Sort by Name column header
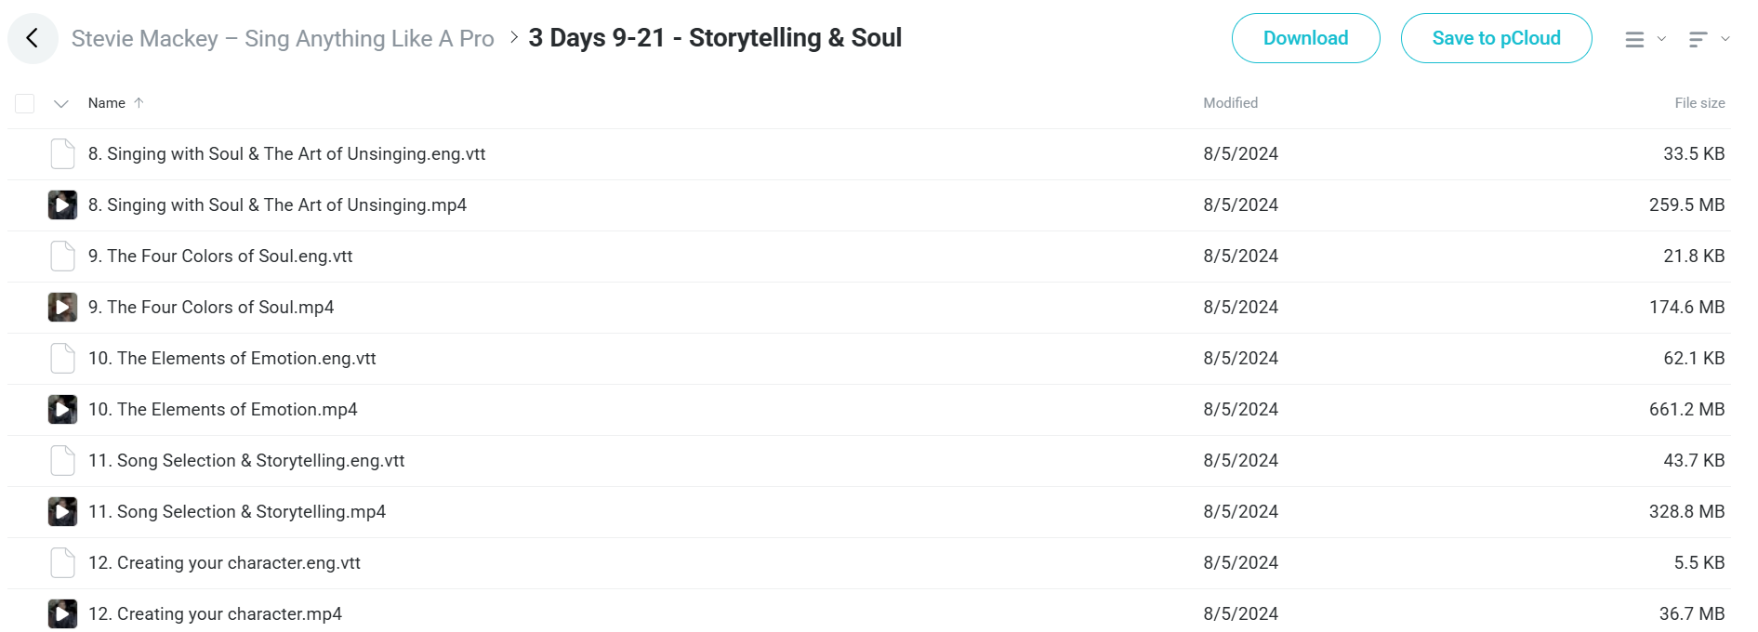The height and width of the screenshot is (632, 1758). (x=107, y=103)
